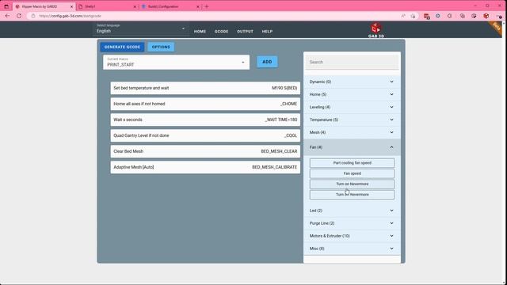Click the site information lock icon

33,16
